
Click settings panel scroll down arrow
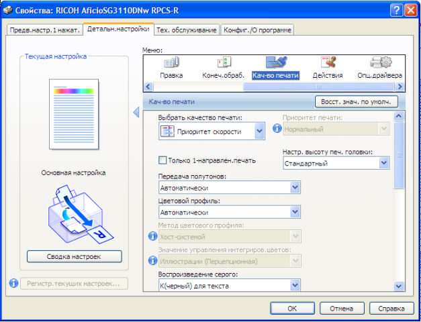coord(399,286)
